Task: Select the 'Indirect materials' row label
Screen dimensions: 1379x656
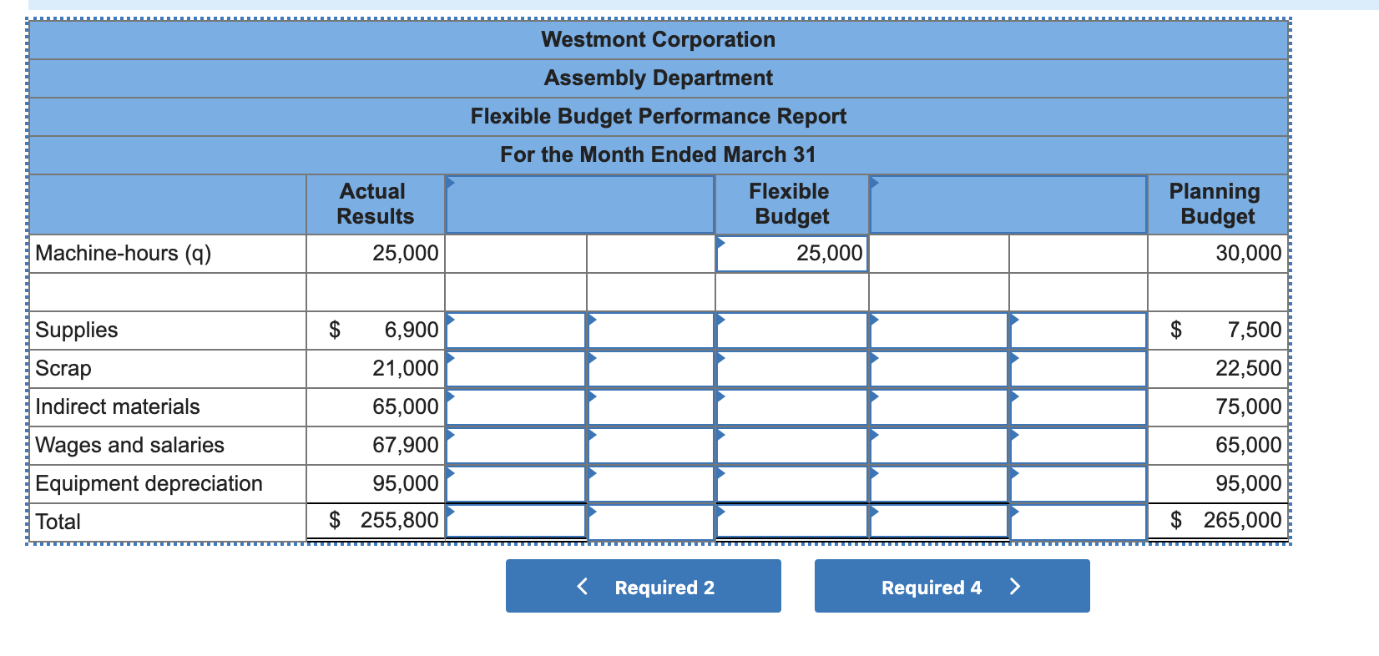Action: click(x=118, y=406)
